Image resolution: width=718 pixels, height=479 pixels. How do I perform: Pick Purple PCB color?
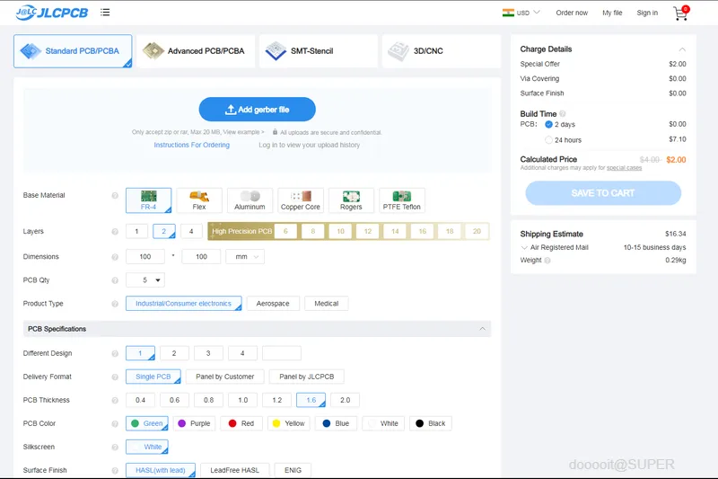pos(194,423)
